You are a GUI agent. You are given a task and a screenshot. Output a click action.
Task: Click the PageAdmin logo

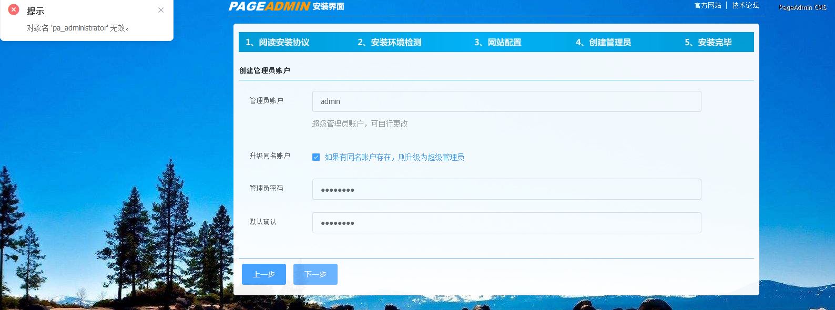point(269,6)
